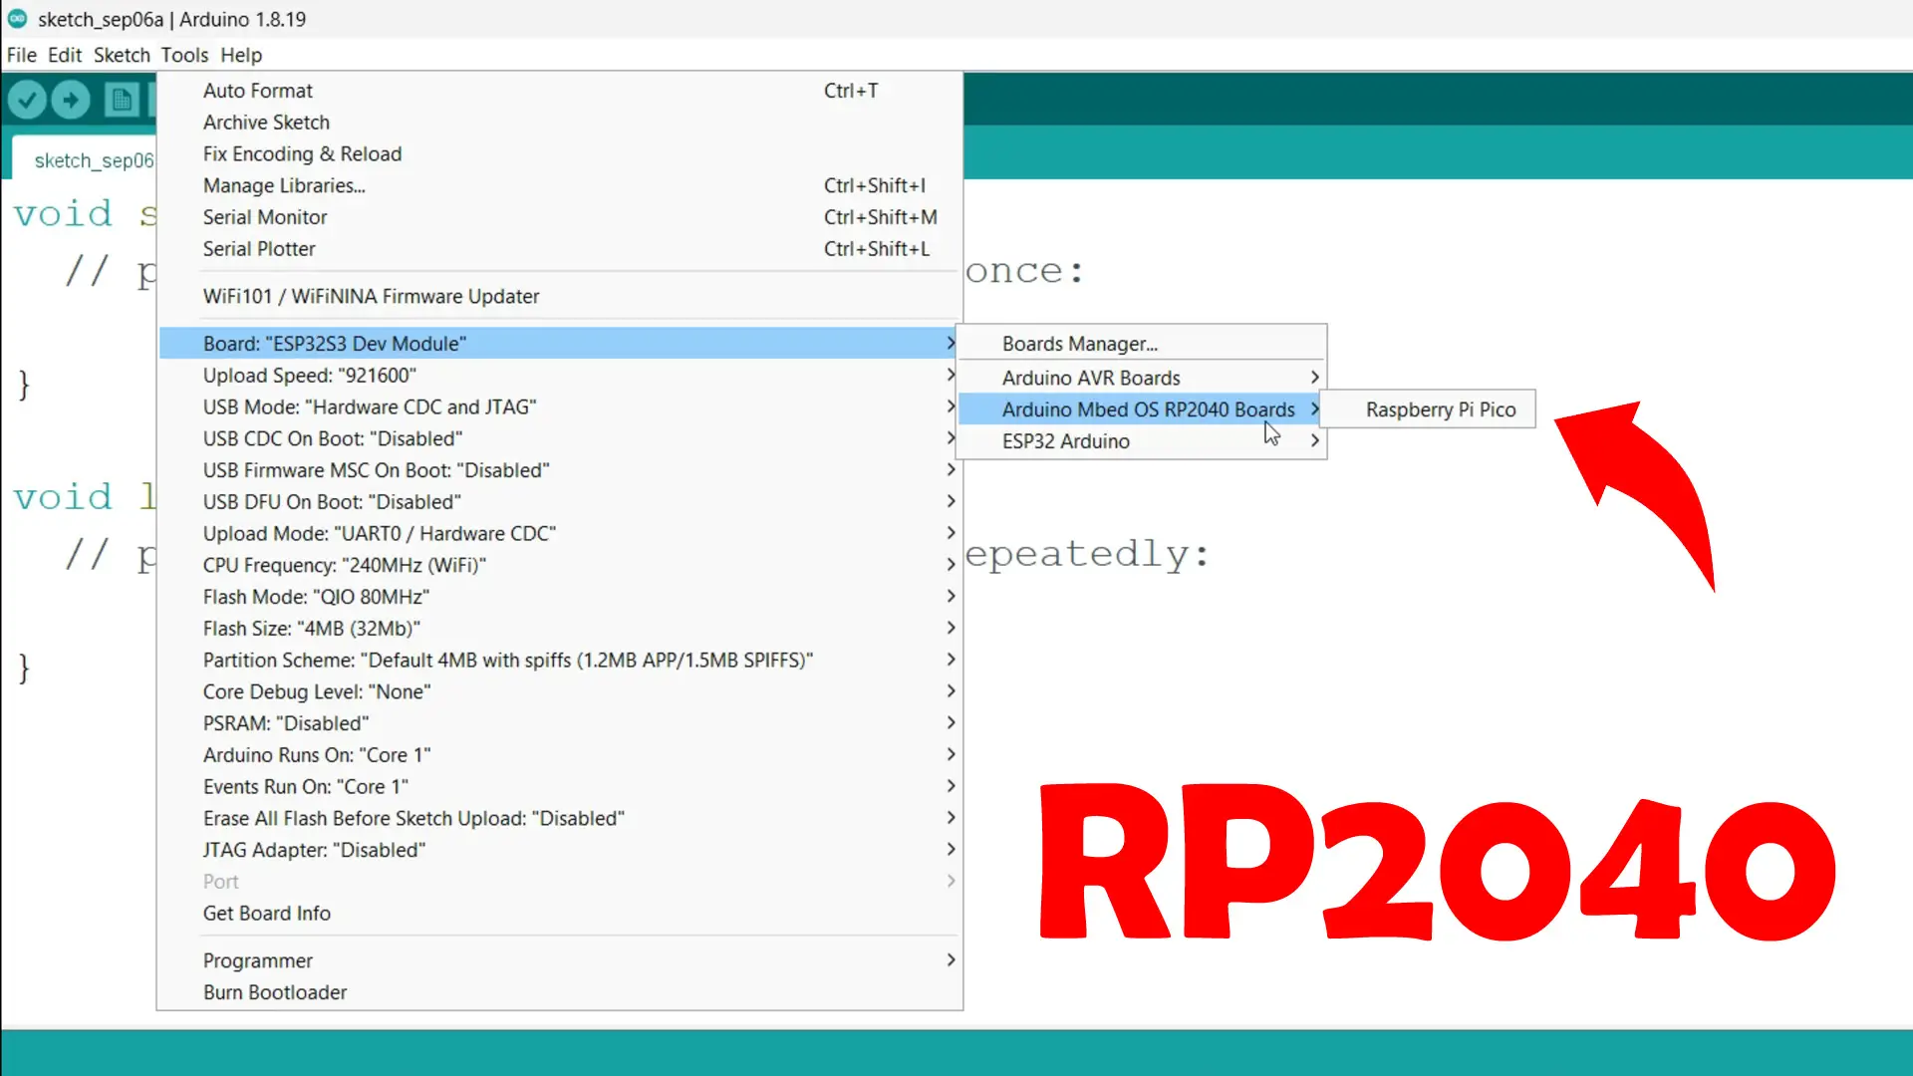
Task: Expand Core Debug Level: "None"
Action: pos(560,691)
